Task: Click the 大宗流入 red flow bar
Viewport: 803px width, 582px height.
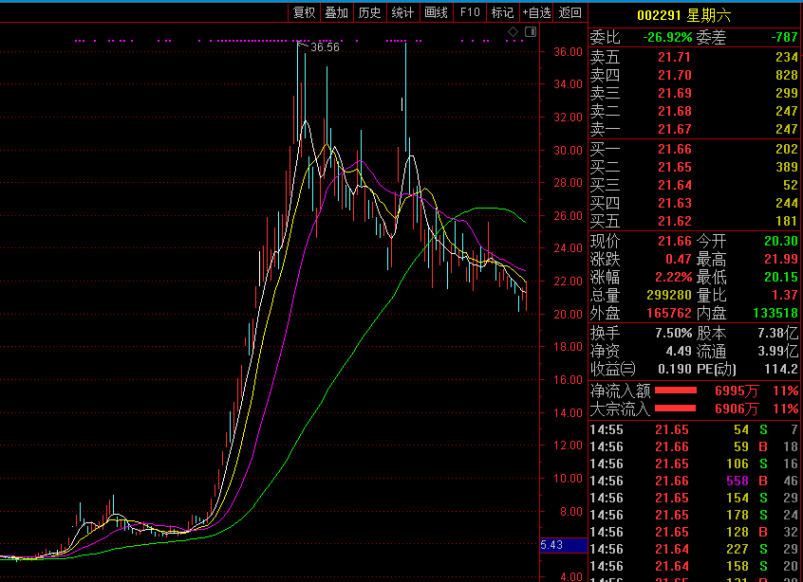Action: [677, 409]
